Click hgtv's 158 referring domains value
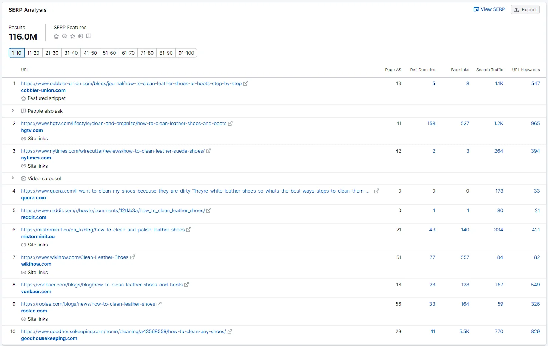The height and width of the screenshot is (346, 548). pos(431,124)
